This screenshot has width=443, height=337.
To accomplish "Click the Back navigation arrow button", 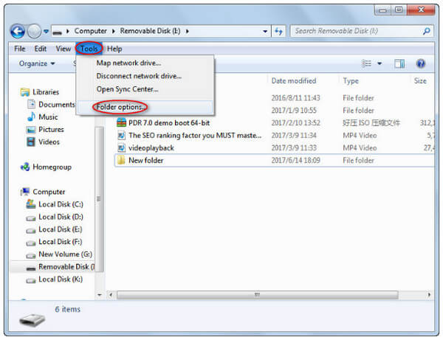I will pos(18,32).
